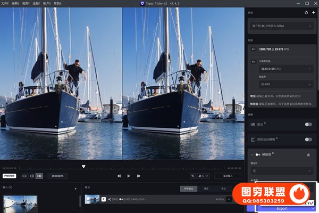
Task: Select the split view layout icon
Action: (31, 176)
